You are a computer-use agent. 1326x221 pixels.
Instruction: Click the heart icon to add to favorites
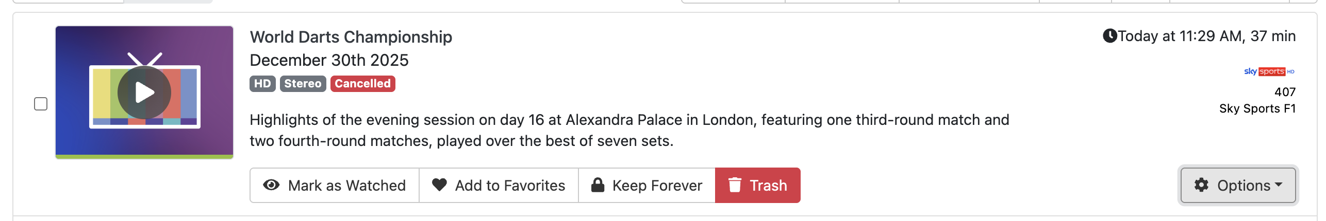(439, 185)
